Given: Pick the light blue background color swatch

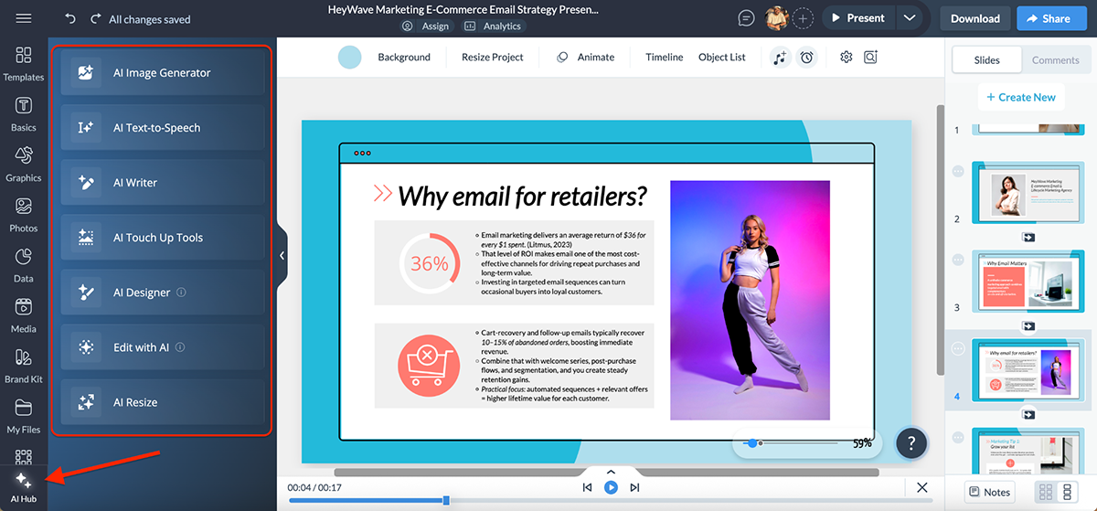Looking at the screenshot, I should 349,58.
